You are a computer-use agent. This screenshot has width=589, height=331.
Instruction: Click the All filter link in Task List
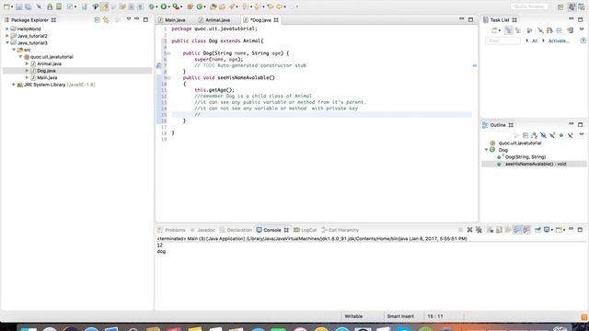coord(535,40)
